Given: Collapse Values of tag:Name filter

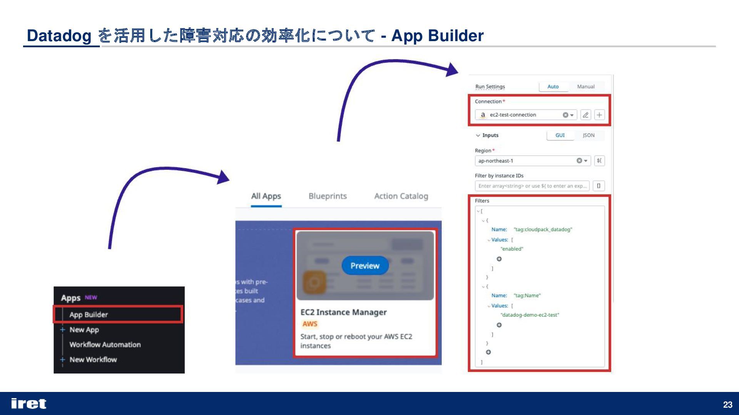Looking at the screenshot, I should [x=489, y=306].
